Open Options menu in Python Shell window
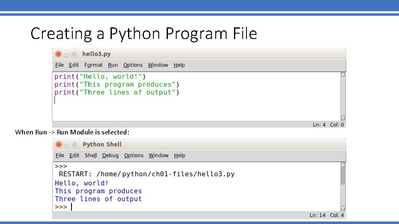The height and width of the screenshot is (224, 399). point(134,156)
